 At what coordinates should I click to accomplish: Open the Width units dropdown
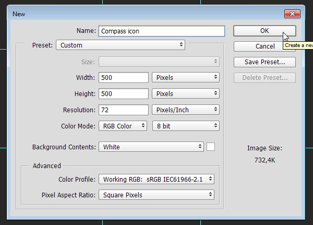click(x=185, y=78)
